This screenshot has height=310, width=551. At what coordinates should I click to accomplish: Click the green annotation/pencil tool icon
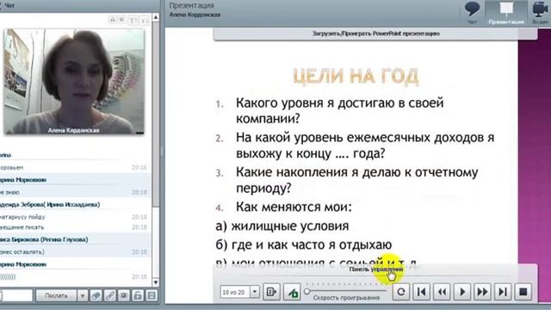click(x=292, y=292)
